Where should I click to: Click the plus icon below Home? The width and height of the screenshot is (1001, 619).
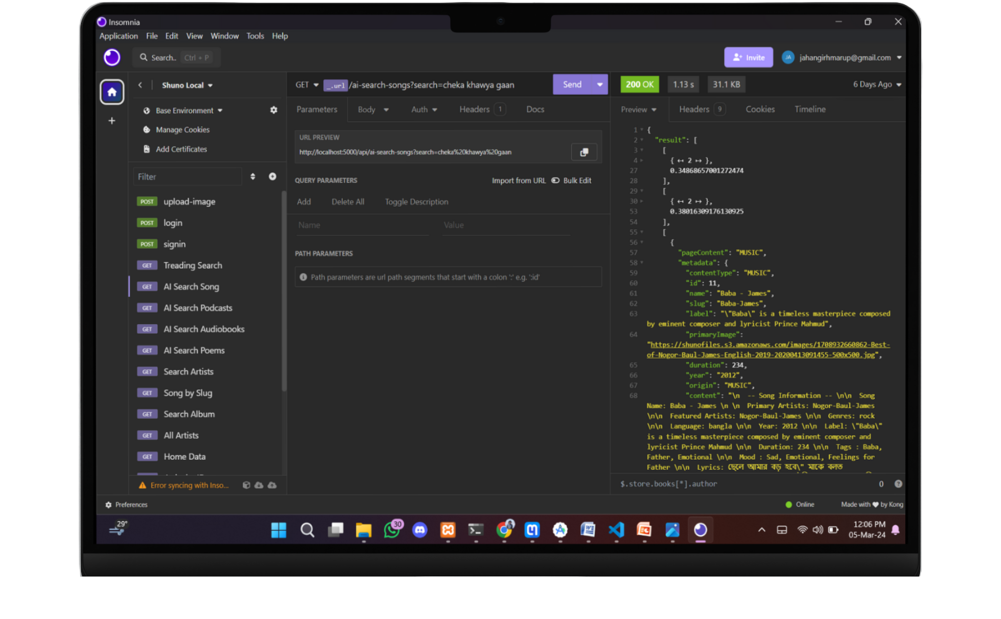112,121
